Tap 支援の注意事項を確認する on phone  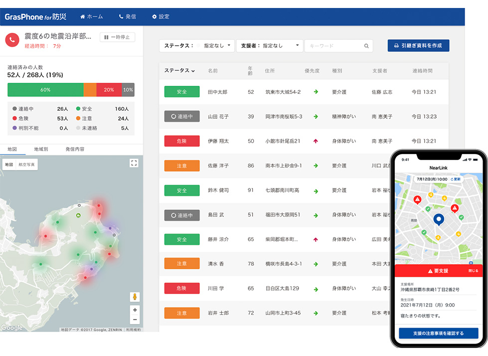439,334
